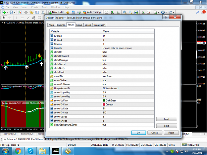Open the Navigator folder-star icon
The height and width of the screenshot is (155, 207).
(x=31, y=12)
